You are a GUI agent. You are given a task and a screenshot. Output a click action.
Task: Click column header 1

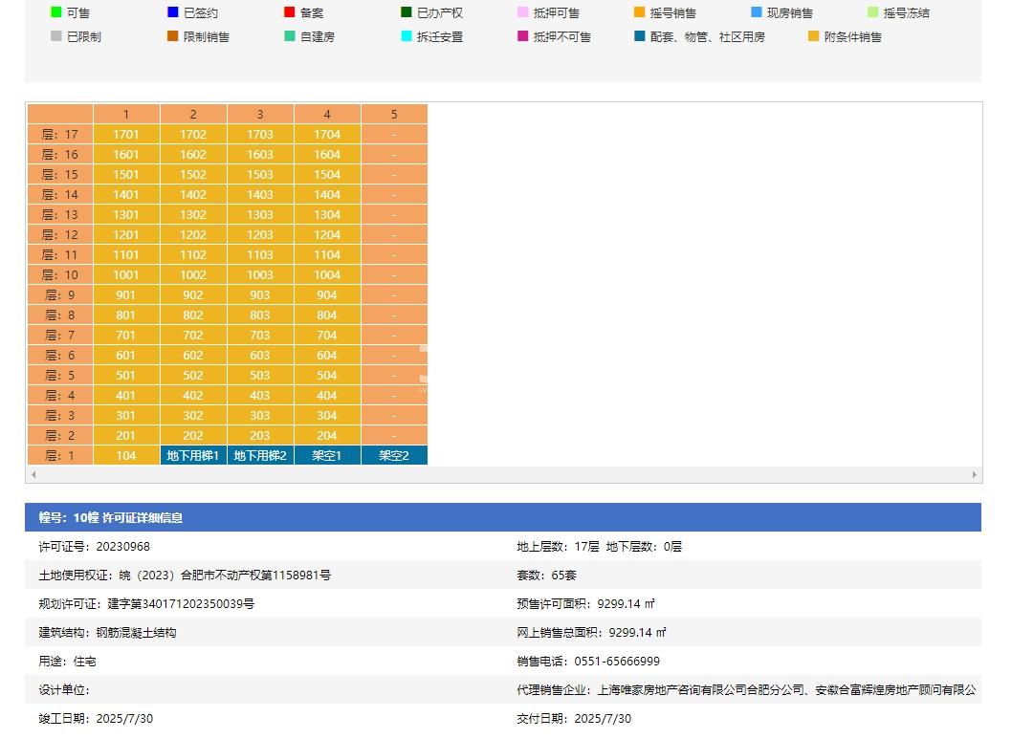tap(126, 114)
